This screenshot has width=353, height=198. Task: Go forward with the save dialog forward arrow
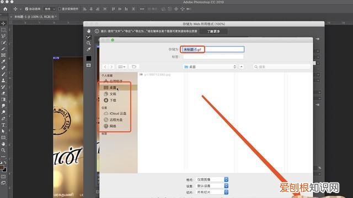click(x=111, y=67)
